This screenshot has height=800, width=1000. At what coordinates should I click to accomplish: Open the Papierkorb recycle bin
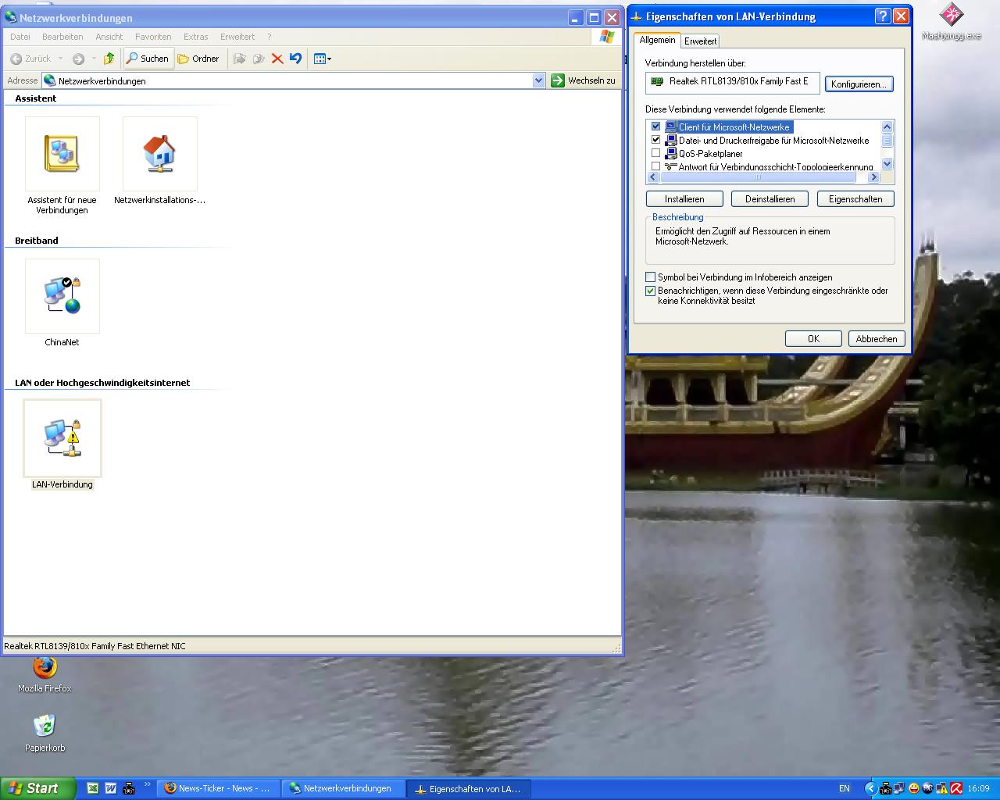45,726
